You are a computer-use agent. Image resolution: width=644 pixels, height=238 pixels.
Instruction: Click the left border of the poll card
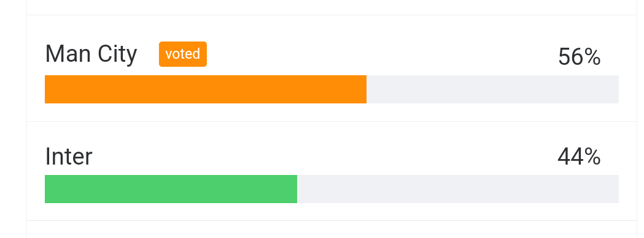click(26, 119)
